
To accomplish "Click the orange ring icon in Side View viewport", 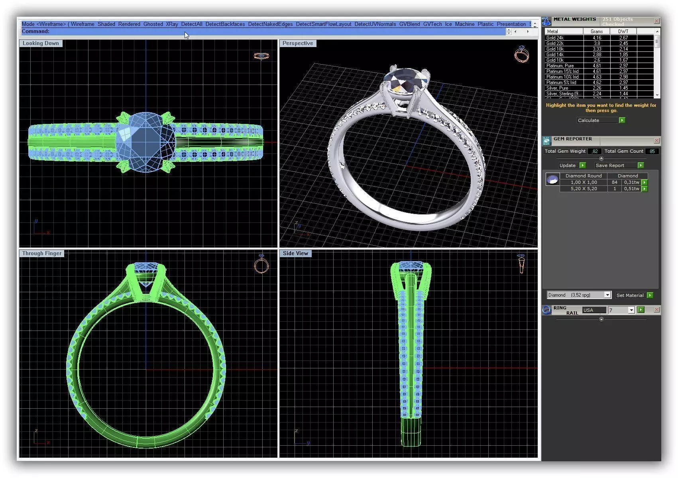I will point(521,264).
